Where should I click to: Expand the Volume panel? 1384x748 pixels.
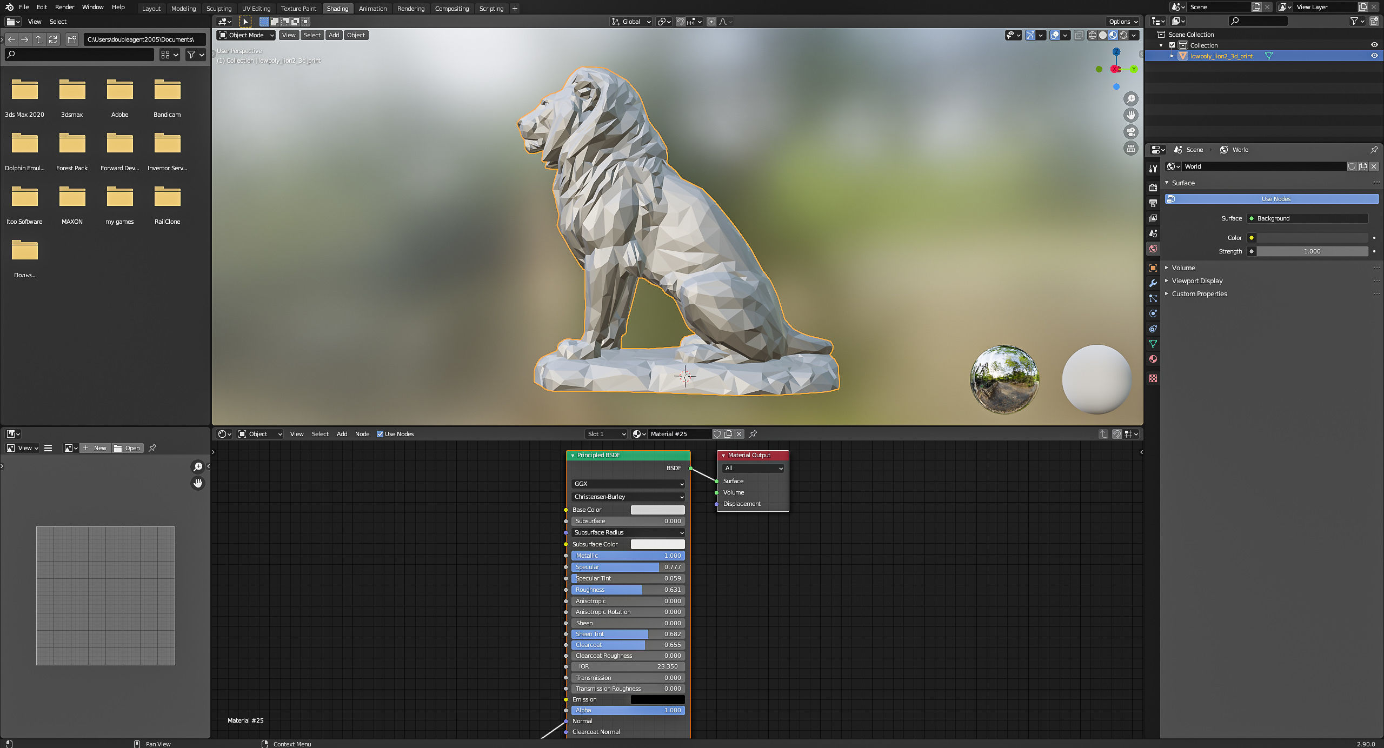tap(1183, 268)
